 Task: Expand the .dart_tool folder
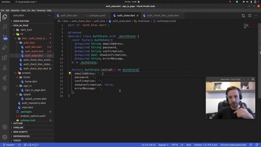(32, 30)
